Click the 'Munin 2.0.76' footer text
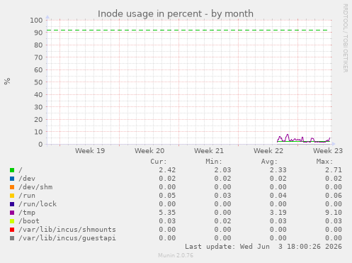 point(176,255)
